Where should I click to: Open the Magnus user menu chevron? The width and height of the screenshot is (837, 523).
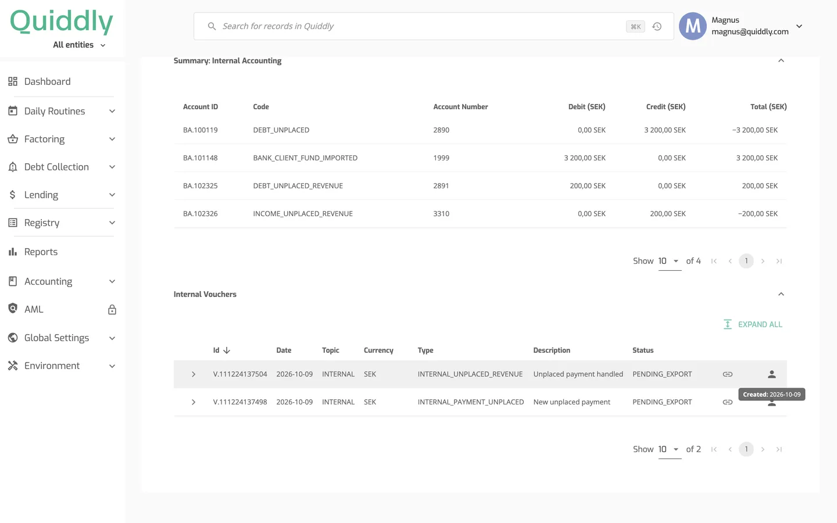pyautogui.click(x=799, y=26)
